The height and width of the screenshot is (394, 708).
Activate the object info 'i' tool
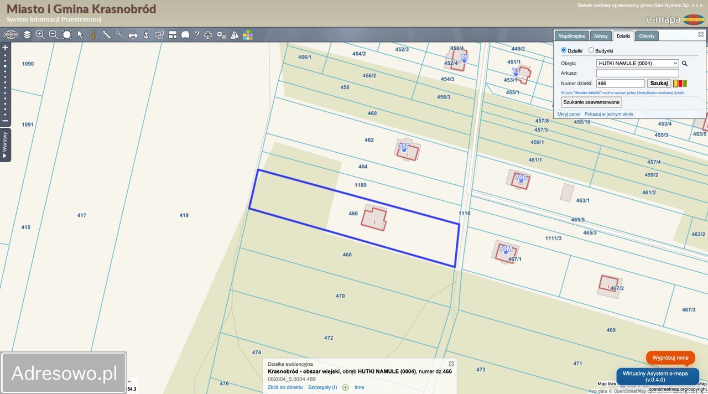point(93,35)
